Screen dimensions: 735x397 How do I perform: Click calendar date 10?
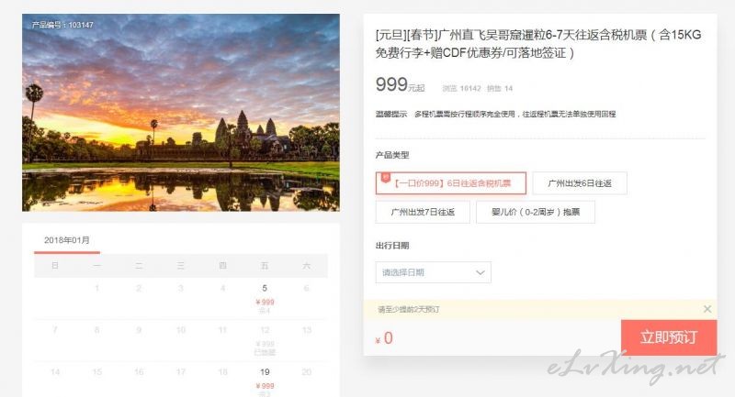pos(180,330)
